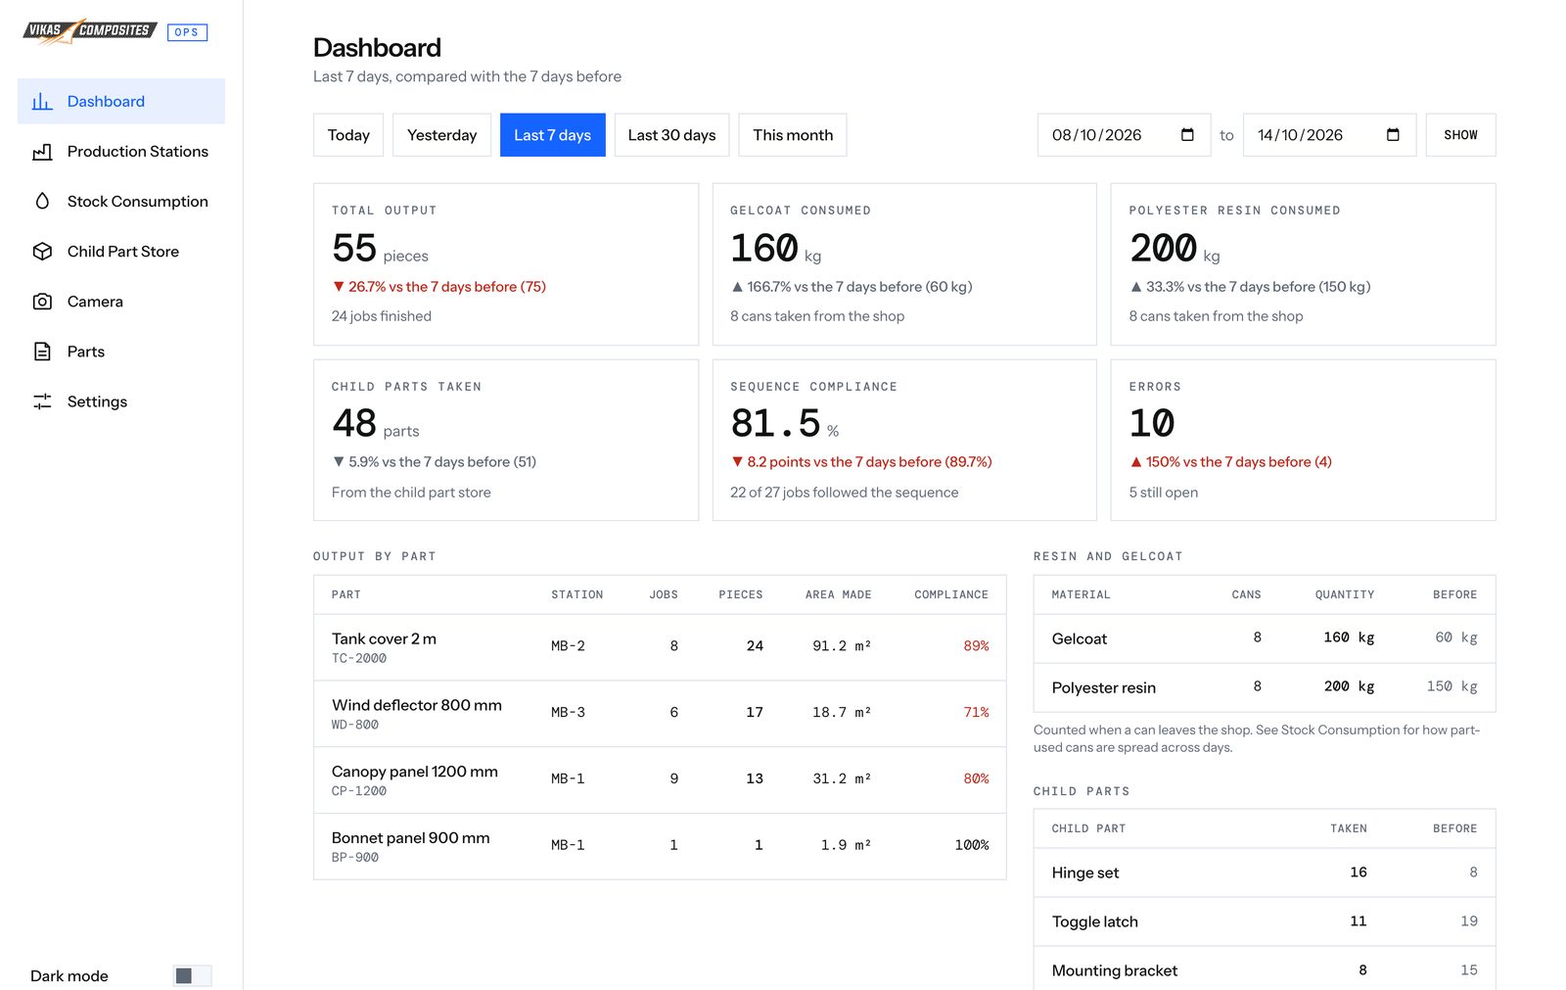Click the Polyester resin material row label

tap(1104, 687)
